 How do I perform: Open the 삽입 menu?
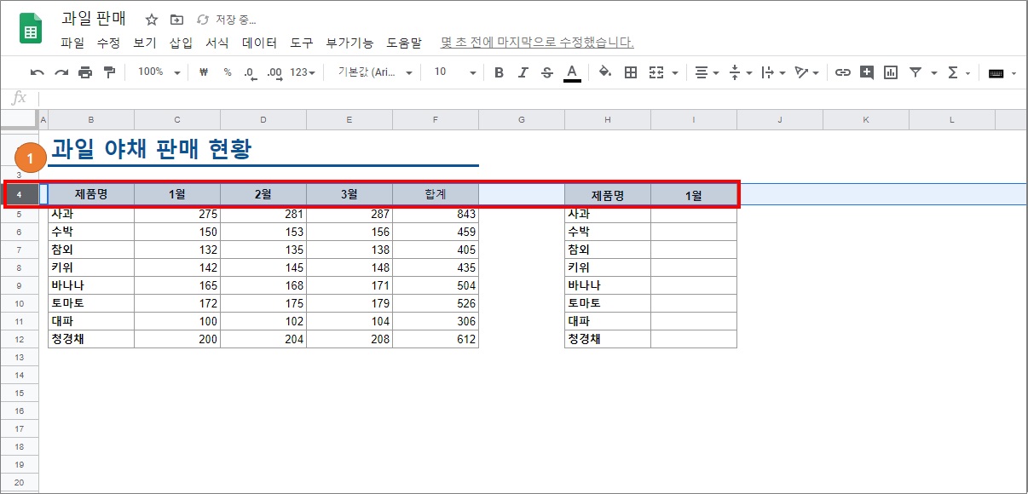181,43
